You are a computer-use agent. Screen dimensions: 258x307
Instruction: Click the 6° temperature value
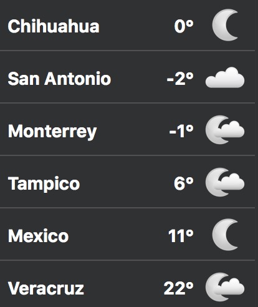click(x=184, y=183)
